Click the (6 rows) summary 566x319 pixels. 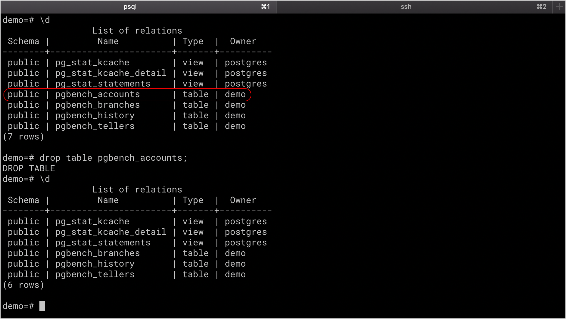click(x=24, y=285)
